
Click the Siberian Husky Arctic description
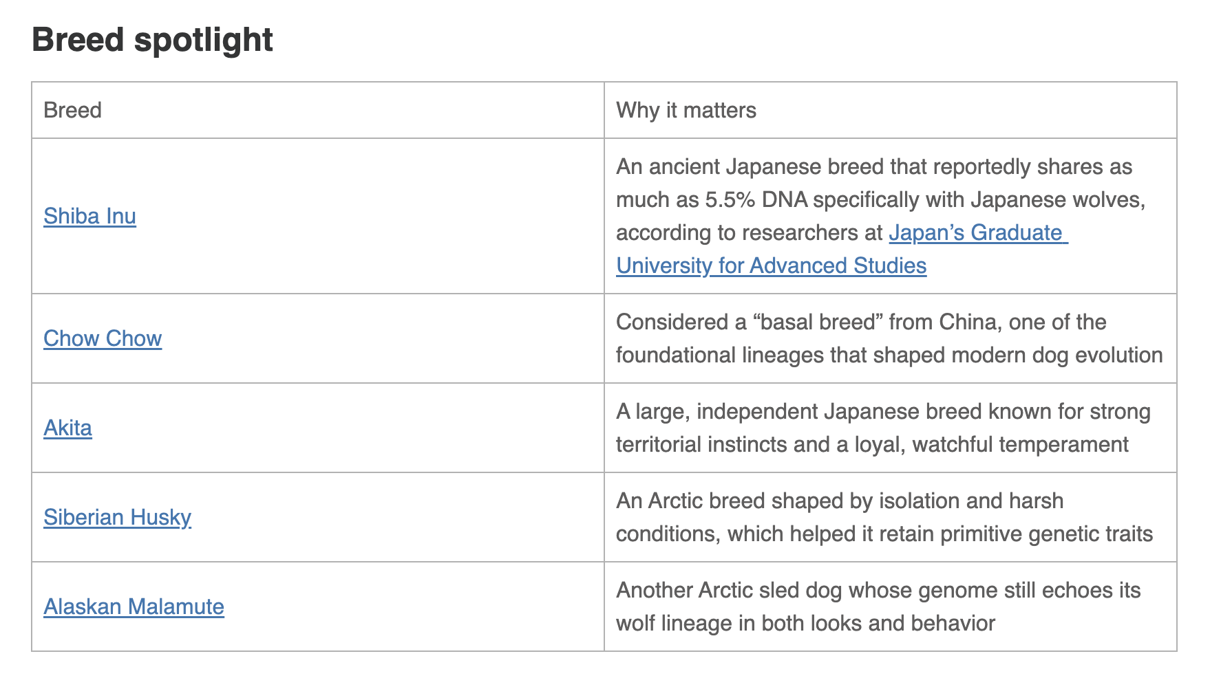point(884,517)
